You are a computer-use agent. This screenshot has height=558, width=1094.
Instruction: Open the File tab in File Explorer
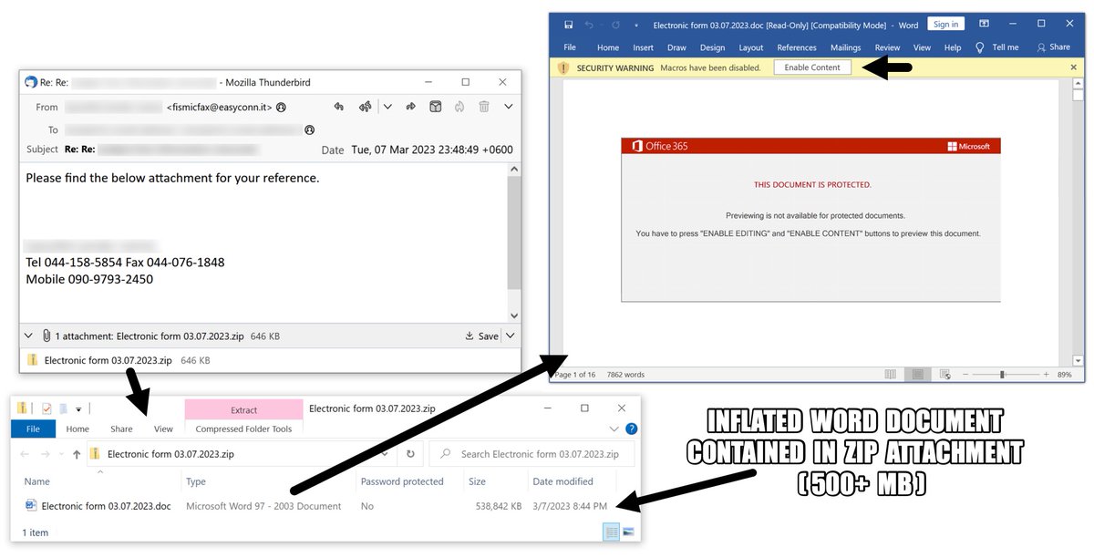33,429
